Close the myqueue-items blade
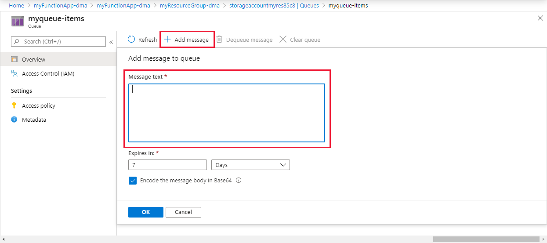The width and height of the screenshot is (547, 243). 540,18
